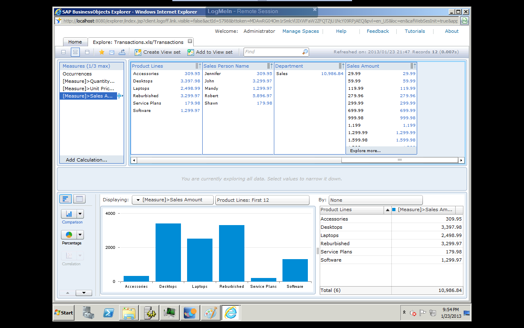Open the Displaying measure dropdown
524x328 pixels.
coord(173,200)
